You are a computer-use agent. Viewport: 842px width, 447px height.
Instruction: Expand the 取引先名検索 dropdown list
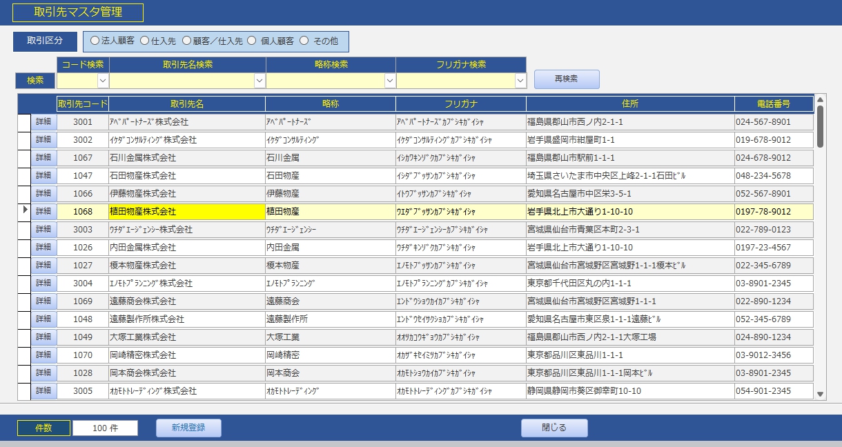(260, 81)
